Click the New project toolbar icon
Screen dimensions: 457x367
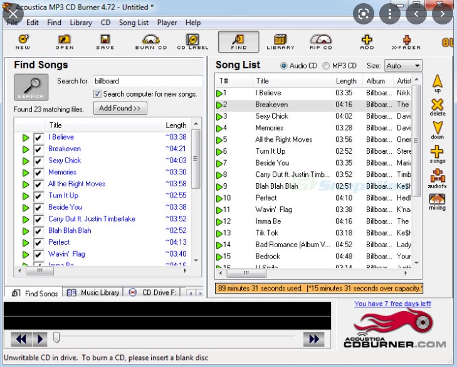click(23, 41)
